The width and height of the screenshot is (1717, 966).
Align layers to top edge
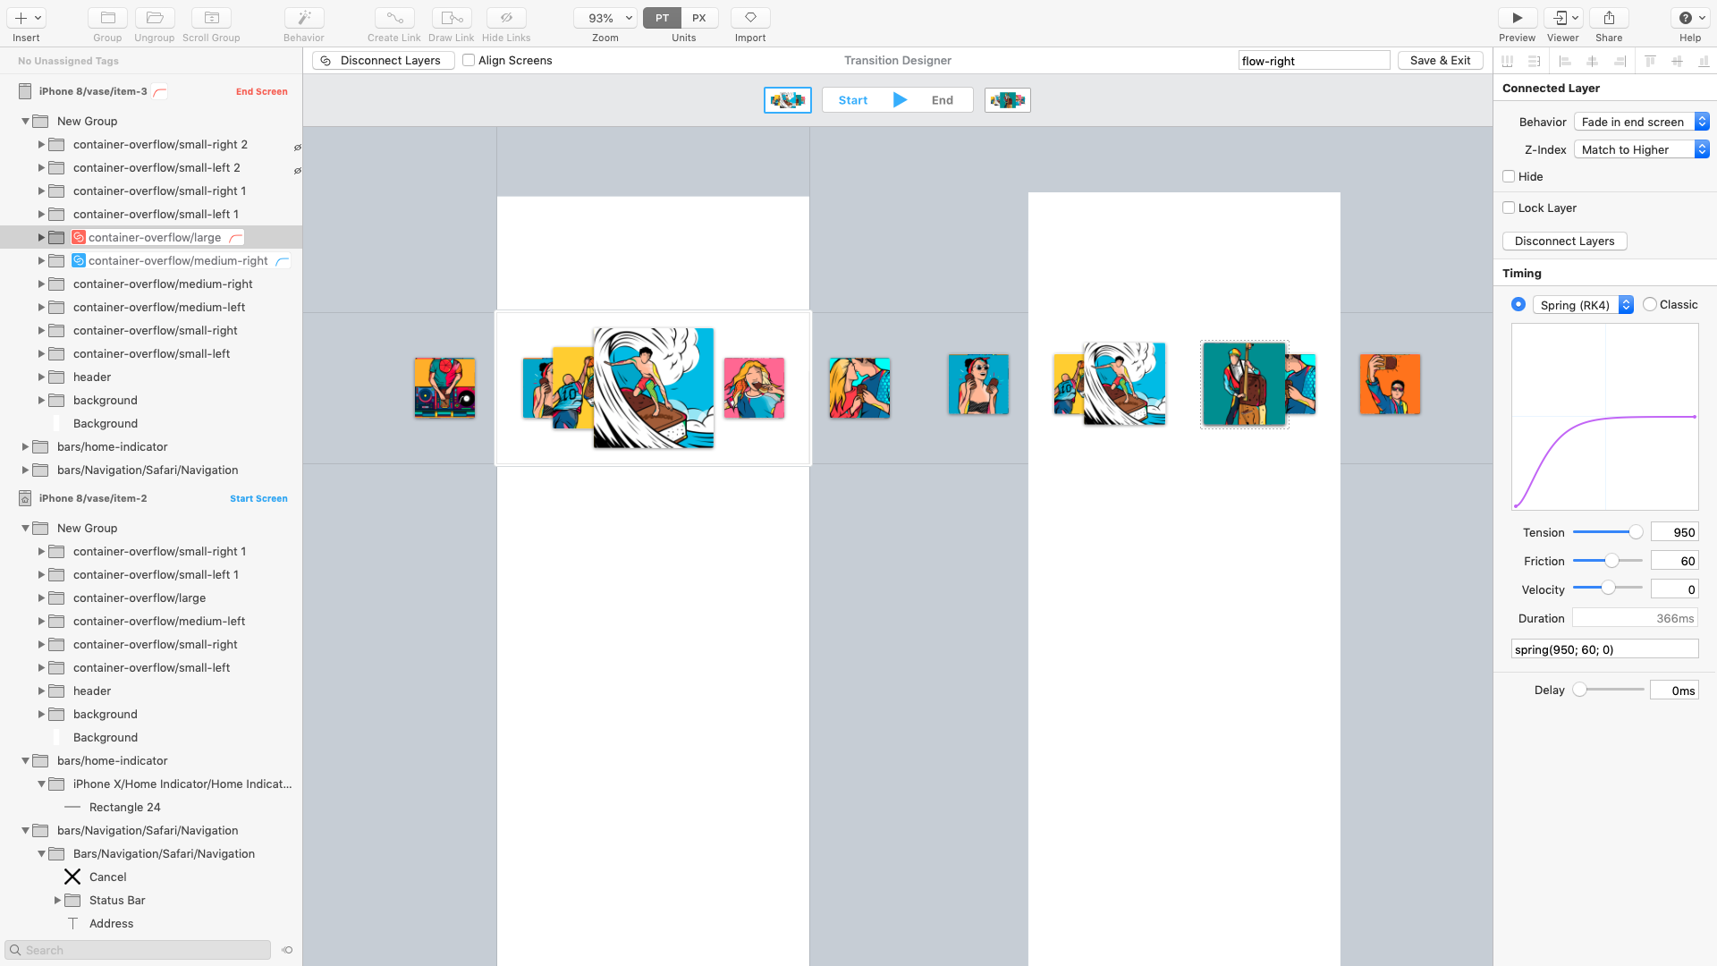[1651, 61]
